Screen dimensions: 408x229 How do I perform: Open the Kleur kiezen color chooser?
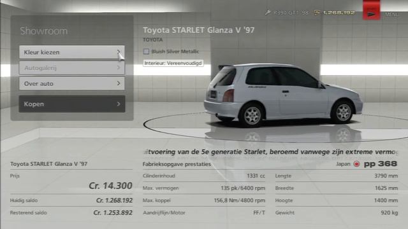point(72,52)
